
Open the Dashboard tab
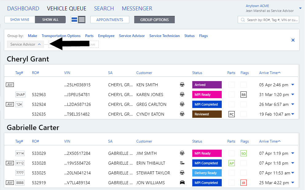point(23,9)
